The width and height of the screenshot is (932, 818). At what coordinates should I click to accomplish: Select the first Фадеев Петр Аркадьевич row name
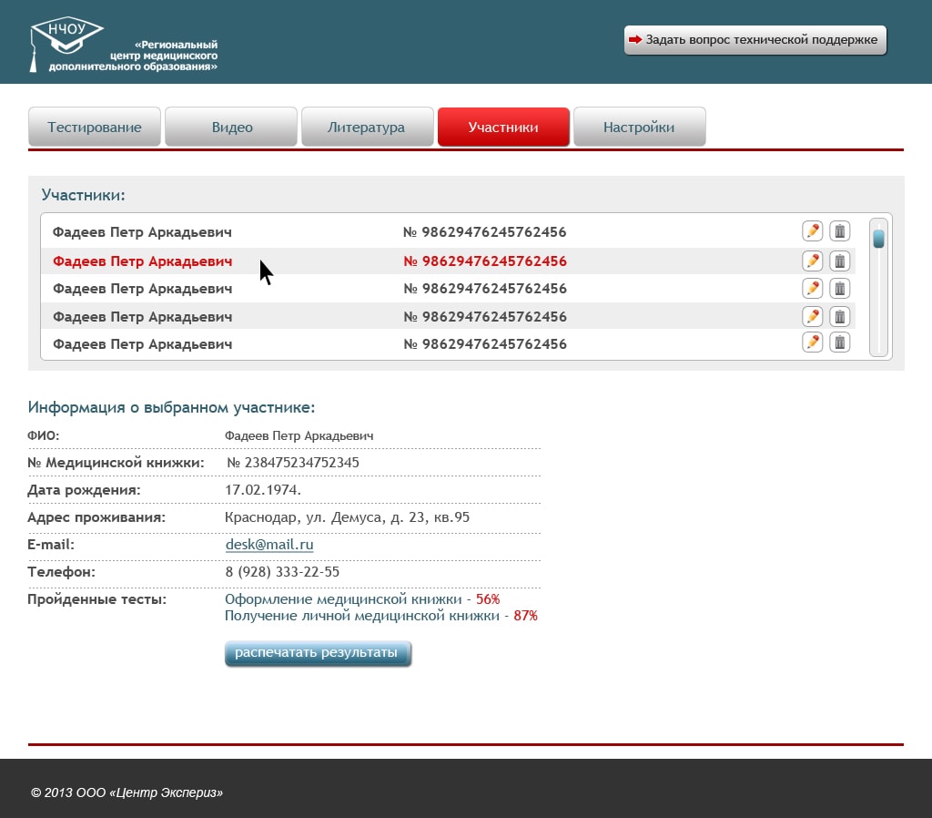point(142,232)
